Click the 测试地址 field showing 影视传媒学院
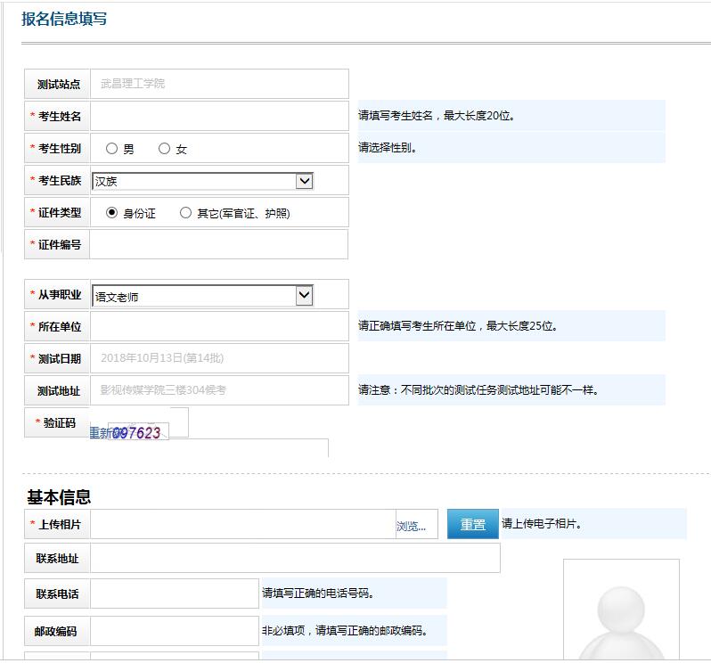The height and width of the screenshot is (663, 711). click(x=219, y=390)
